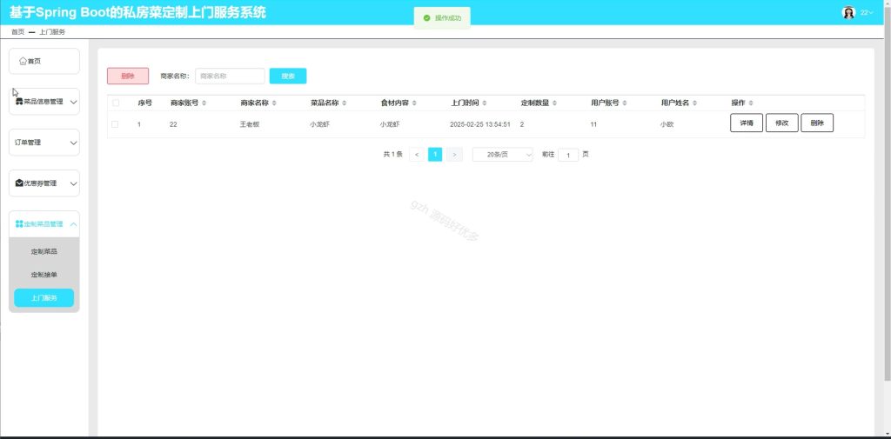Sort by 食材内容 column arrows
The width and height of the screenshot is (891, 439).
click(x=414, y=103)
